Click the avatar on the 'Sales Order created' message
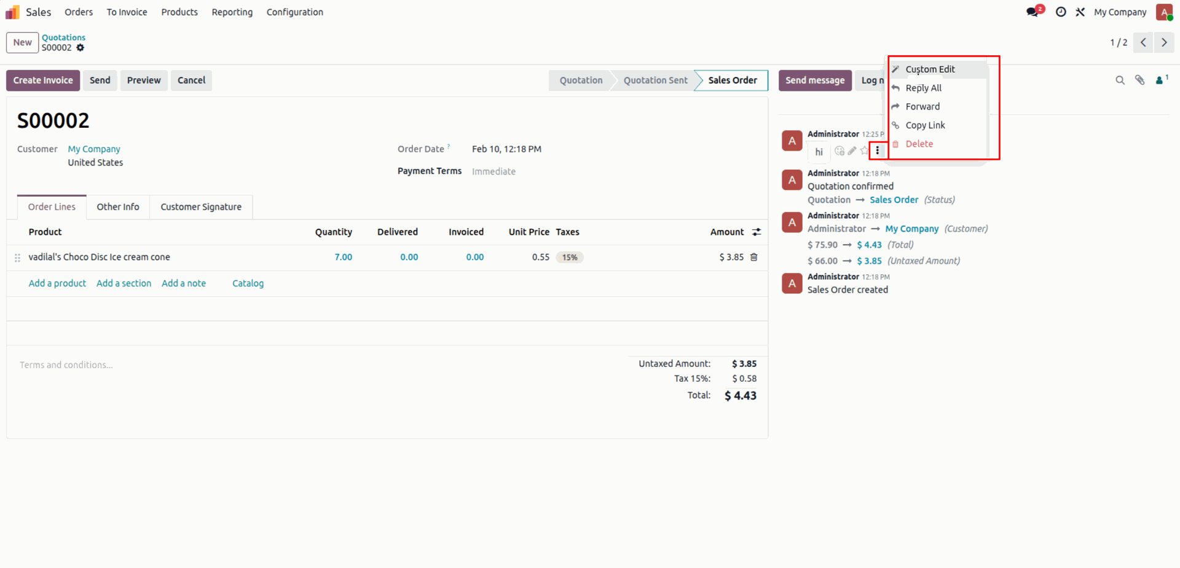 point(792,283)
